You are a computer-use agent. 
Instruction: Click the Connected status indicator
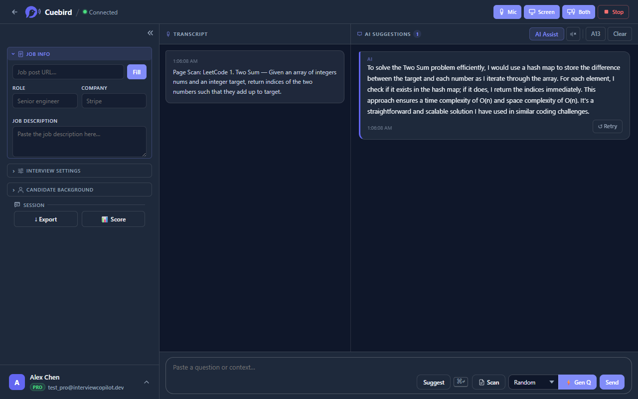point(100,12)
